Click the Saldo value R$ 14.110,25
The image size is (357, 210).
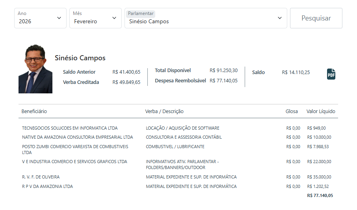click(296, 72)
